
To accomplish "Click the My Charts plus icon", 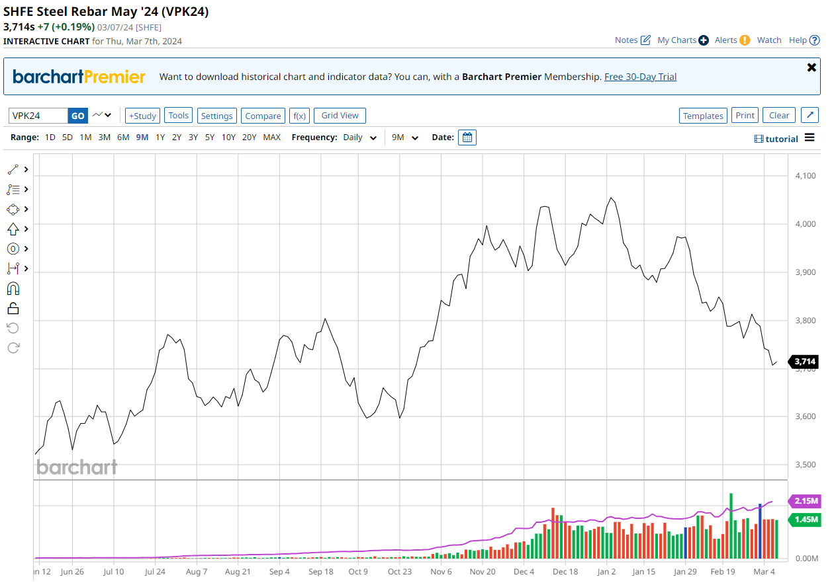I will coord(704,40).
